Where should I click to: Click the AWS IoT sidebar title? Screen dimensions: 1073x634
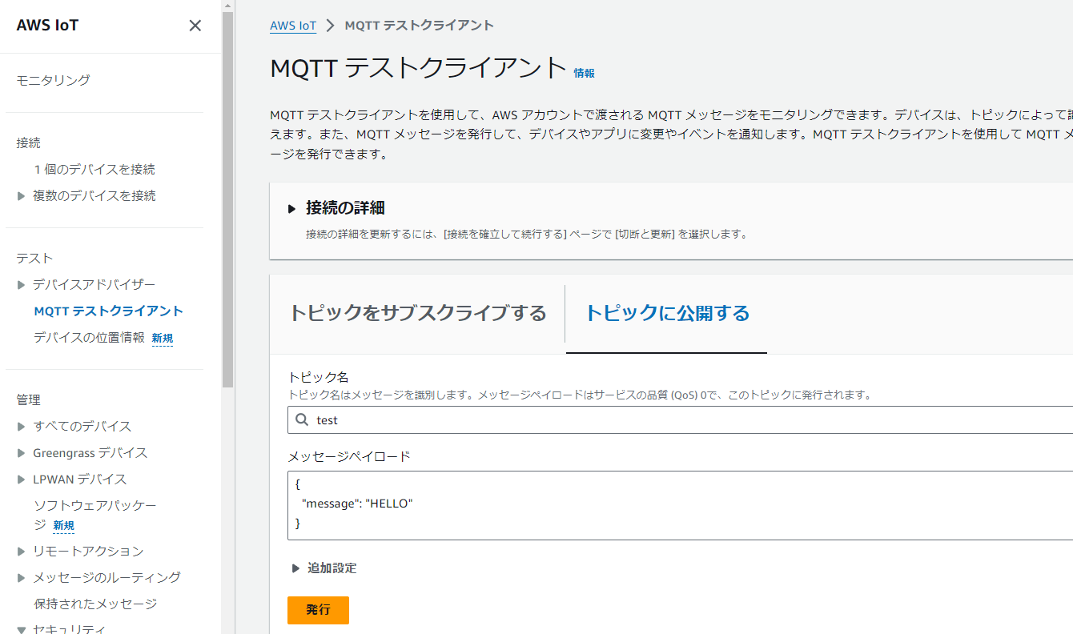click(47, 26)
